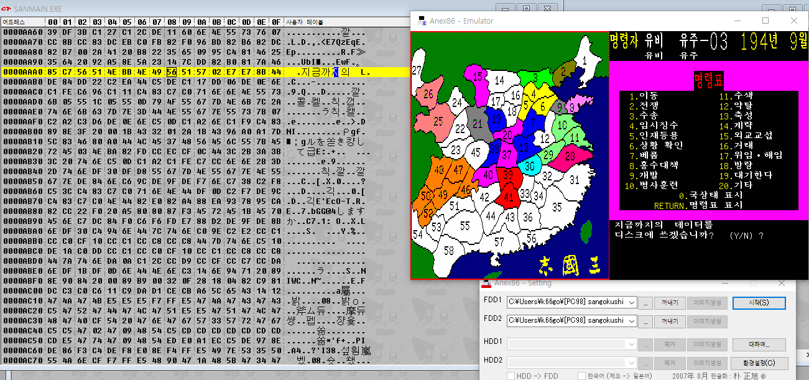Click game command 11.수색

point(736,96)
